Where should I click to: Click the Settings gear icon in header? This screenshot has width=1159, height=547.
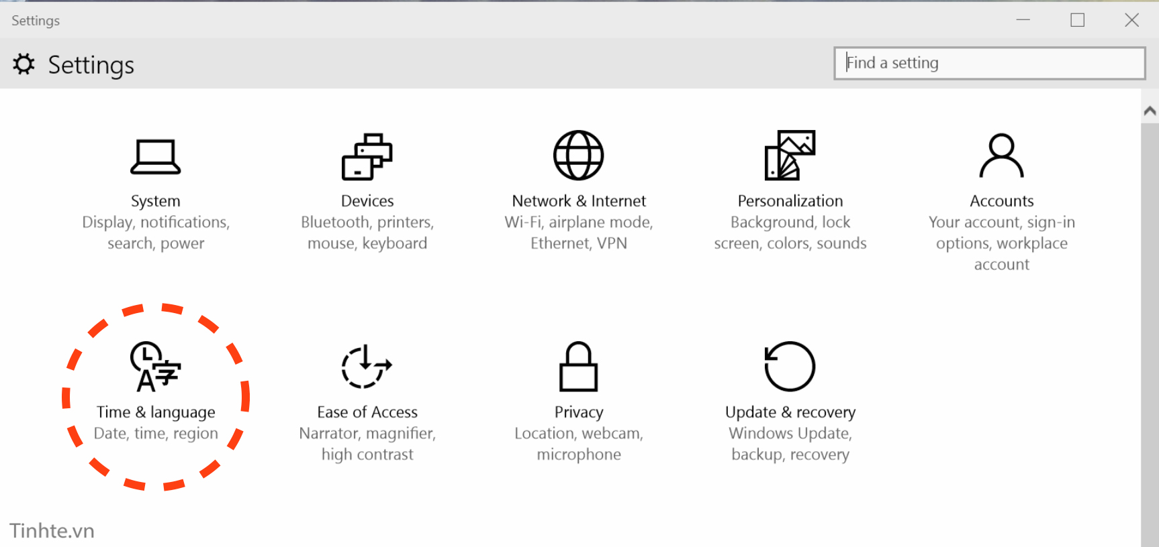point(24,64)
